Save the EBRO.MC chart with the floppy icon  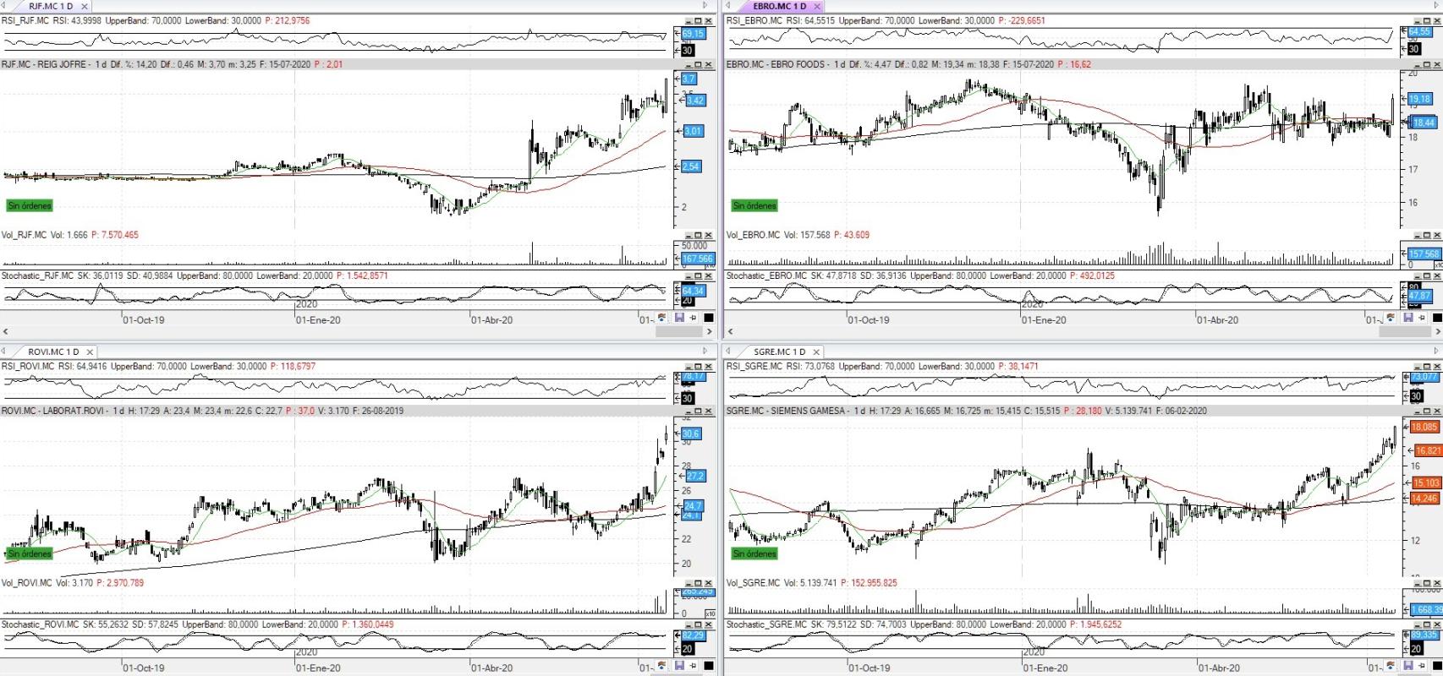click(x=1408, y=318)
